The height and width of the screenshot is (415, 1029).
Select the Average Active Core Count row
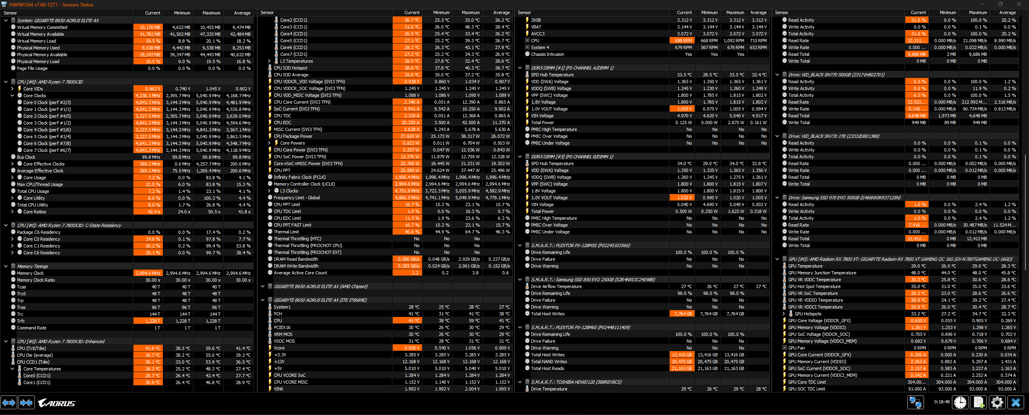pyautogui.click(x=385, y=273)
